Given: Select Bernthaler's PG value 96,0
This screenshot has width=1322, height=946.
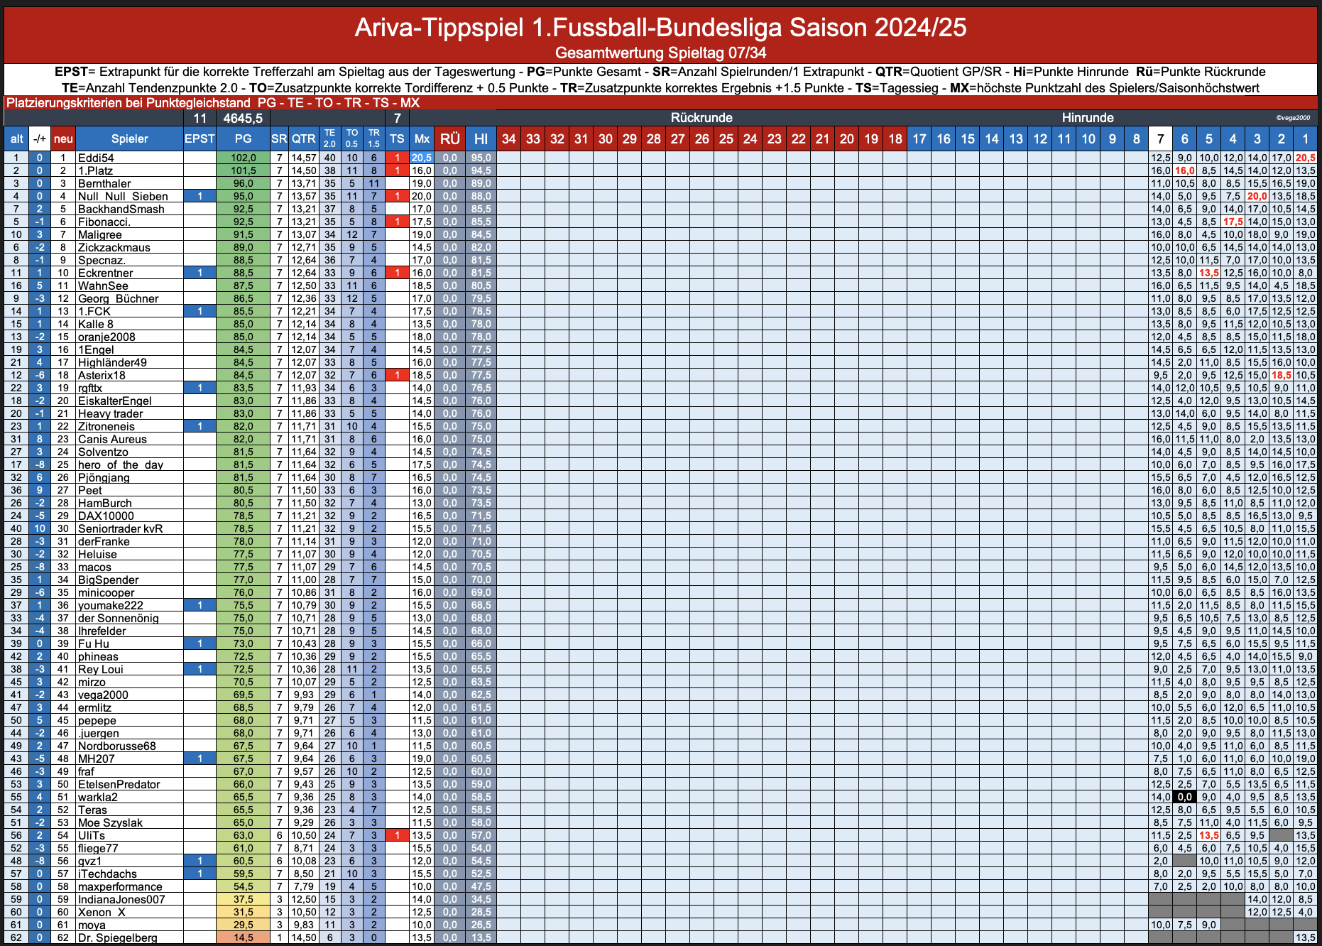Looking at the screenshot, I should coord(243,183).
